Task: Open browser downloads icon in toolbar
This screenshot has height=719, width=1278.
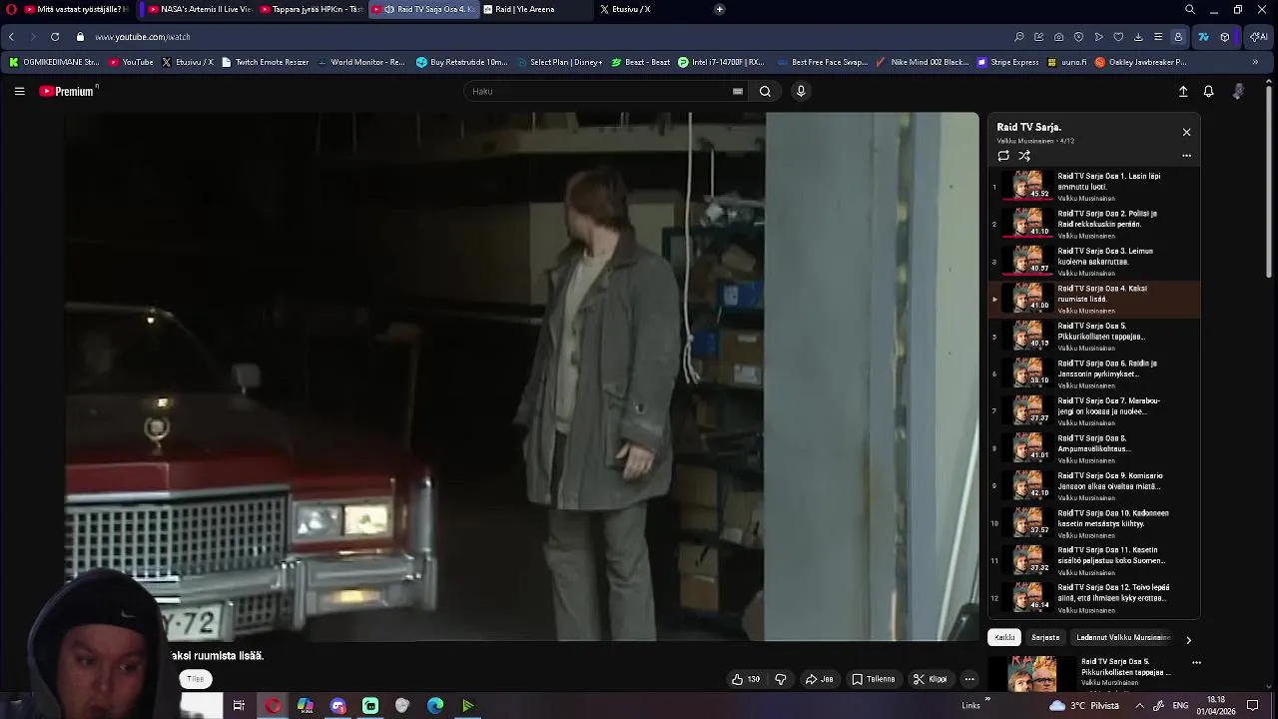Action: click(1138, 37)
